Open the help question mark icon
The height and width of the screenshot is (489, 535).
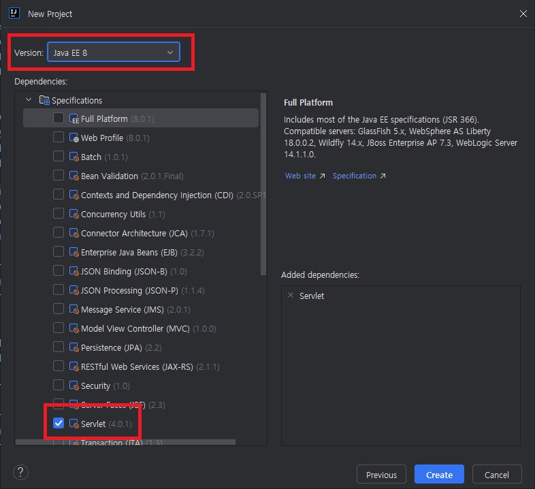[x=20, y=473]
